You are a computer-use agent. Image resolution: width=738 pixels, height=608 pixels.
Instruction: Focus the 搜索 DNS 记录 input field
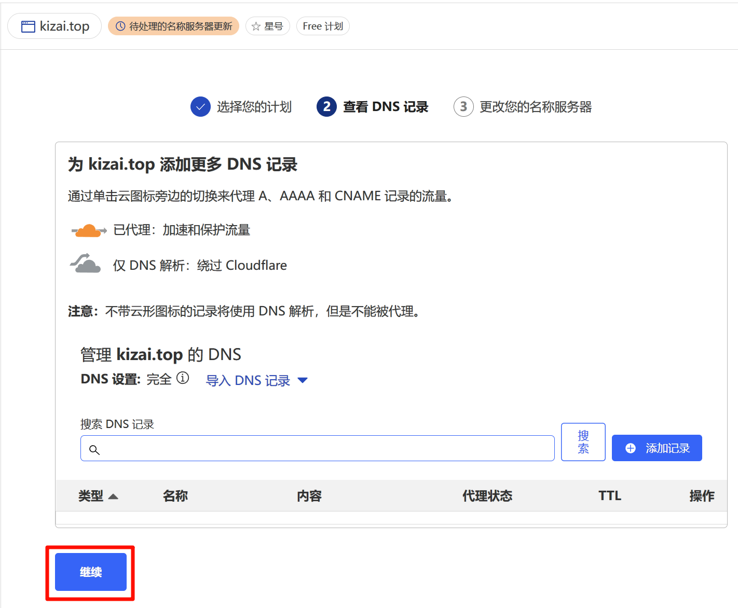click(318, 448)
